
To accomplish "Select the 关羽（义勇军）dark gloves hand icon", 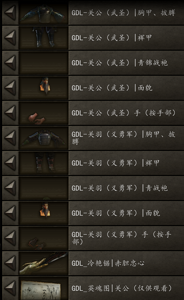I will pyautogui.click(x=44, y=238).
